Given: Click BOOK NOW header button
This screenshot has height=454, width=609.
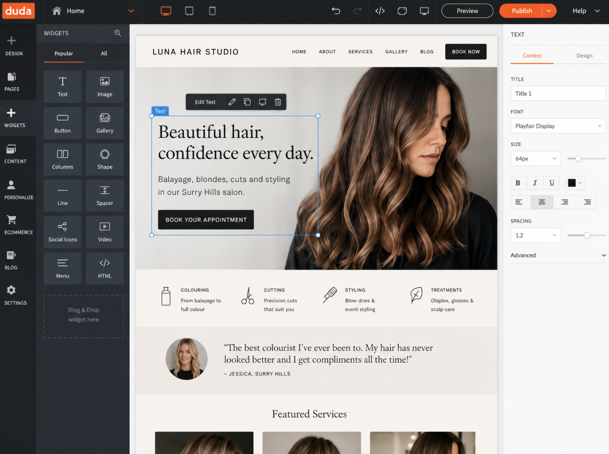Looking at the screenshot, I should (466, 52).
